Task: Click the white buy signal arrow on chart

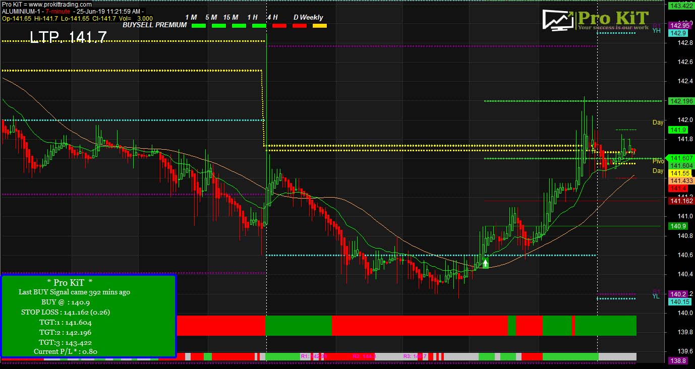Action: [x=485, y=263]
